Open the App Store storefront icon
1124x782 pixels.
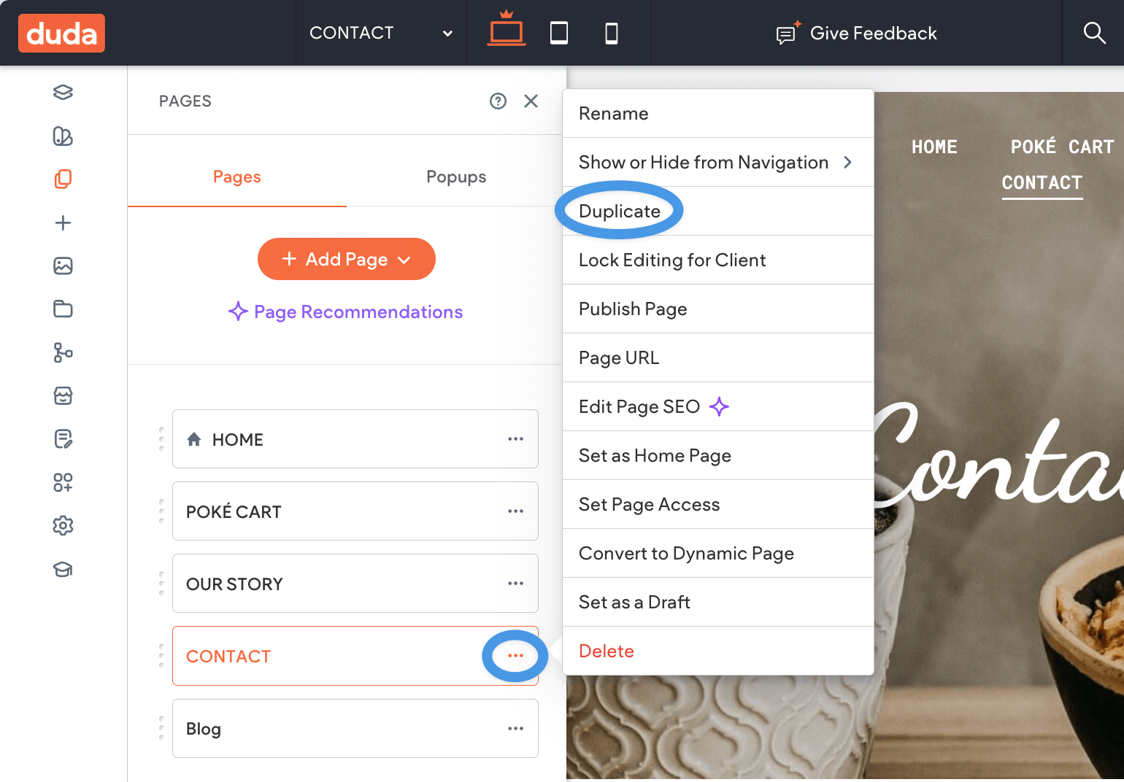point(63,396)
